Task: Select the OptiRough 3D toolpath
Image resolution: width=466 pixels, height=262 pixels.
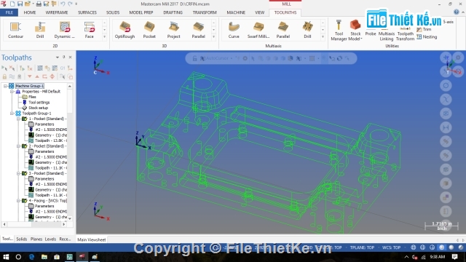Action: click(125, 30)
